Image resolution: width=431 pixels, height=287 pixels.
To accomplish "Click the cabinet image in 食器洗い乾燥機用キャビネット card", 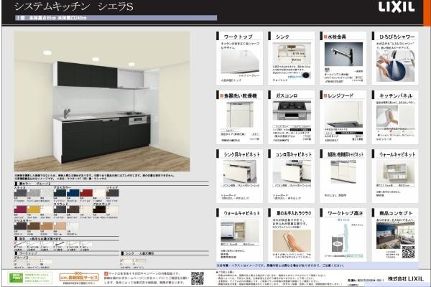I will click(343, 172).
